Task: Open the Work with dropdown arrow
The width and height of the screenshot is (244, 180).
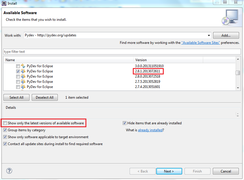Action: pyautogui.click(x=209, y=35)
